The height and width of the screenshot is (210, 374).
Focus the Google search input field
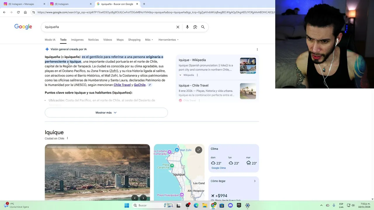108,27
